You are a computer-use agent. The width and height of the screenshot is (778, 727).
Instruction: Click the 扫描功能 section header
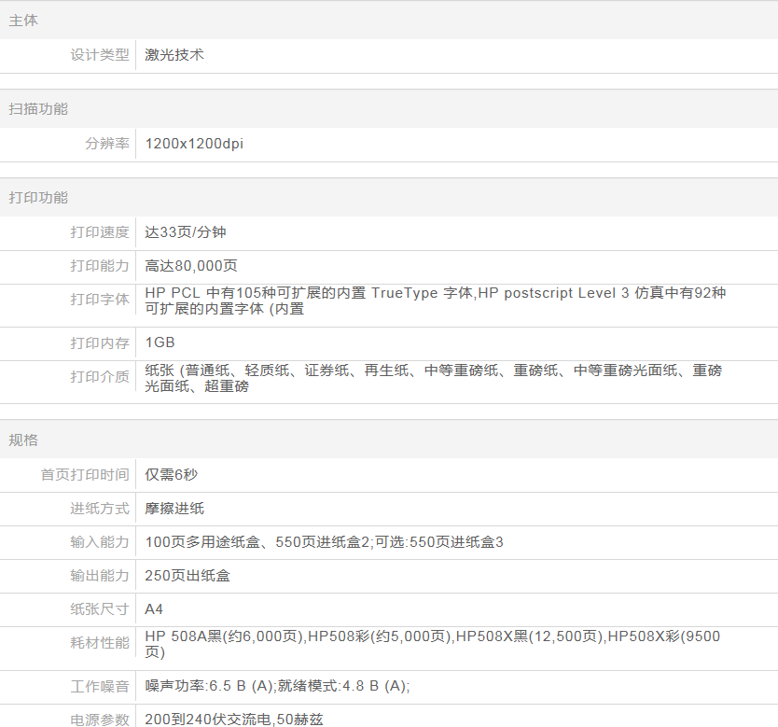38,109
